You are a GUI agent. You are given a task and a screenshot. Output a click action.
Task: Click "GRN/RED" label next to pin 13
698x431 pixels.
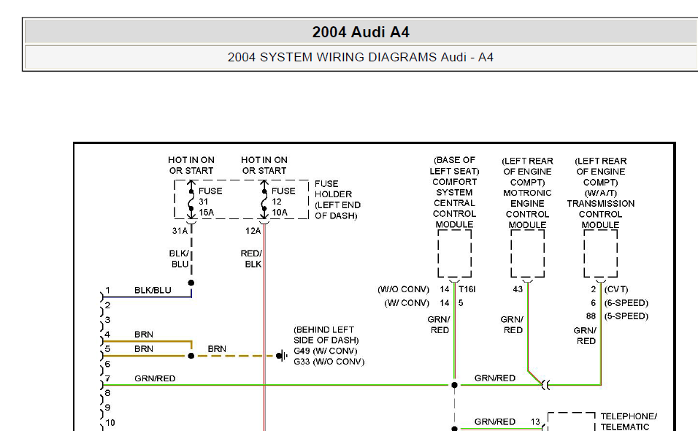click(x=495, y=422)
